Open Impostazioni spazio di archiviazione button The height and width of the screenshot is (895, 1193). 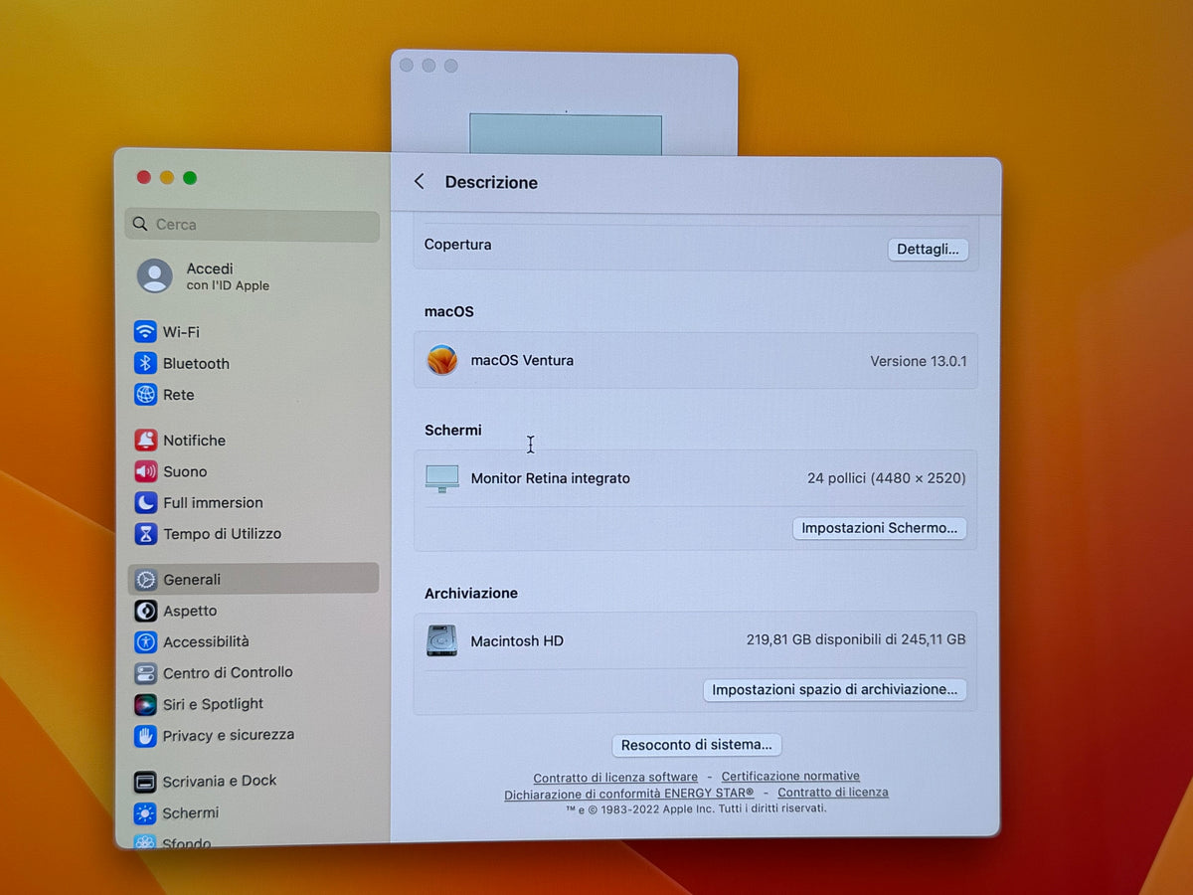[x=834, y=689]
